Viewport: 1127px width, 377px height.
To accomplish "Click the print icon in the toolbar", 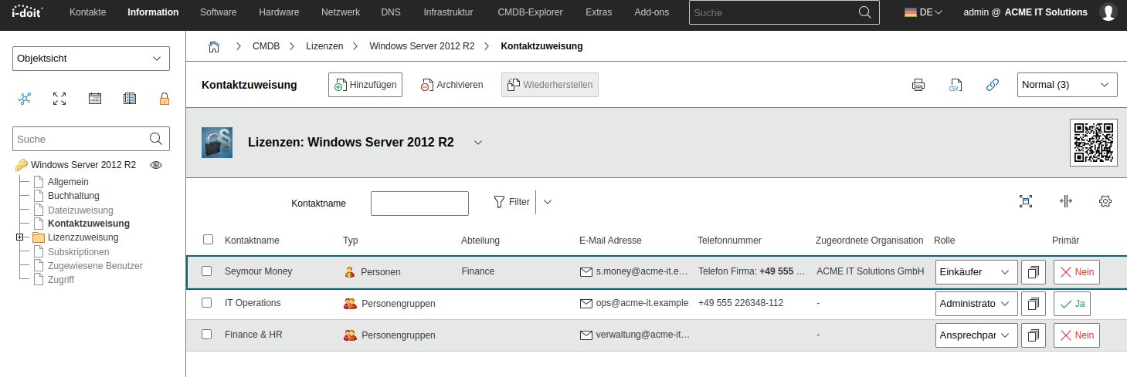I will click(x=918, y=85).
